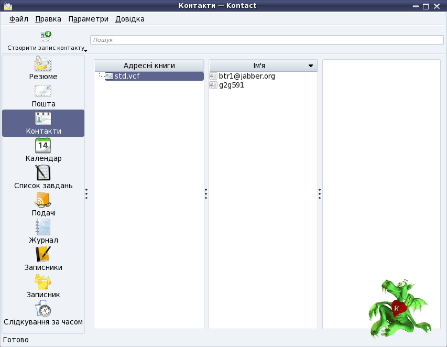Select contact btr1@jabber.org

pyautogui.click(x=247, y=77)
